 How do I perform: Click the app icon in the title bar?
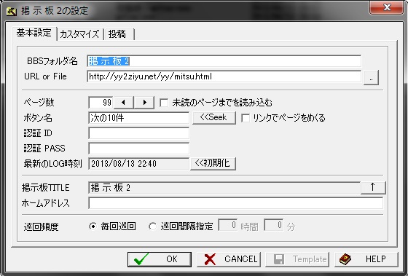(x=12, y=11)
